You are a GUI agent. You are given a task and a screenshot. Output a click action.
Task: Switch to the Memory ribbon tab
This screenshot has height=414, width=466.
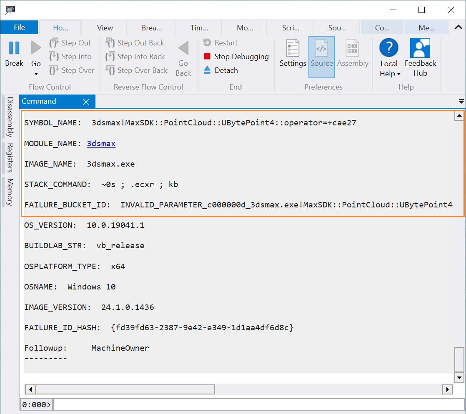426,28
